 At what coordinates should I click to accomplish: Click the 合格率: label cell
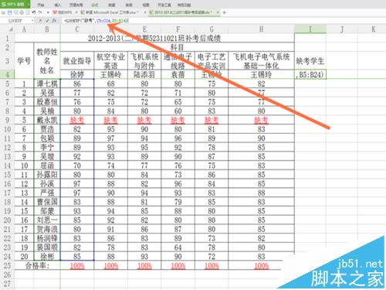pos(38,265)
